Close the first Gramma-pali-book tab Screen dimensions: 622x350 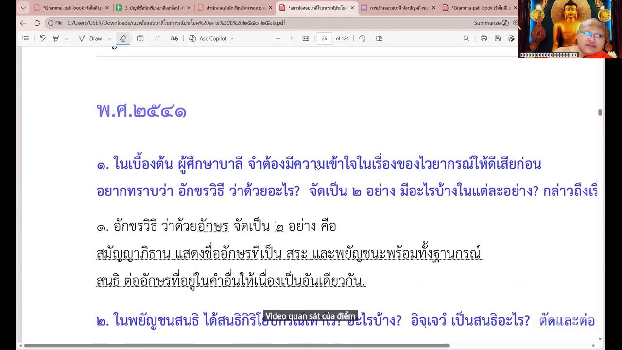tap(107, 8)
